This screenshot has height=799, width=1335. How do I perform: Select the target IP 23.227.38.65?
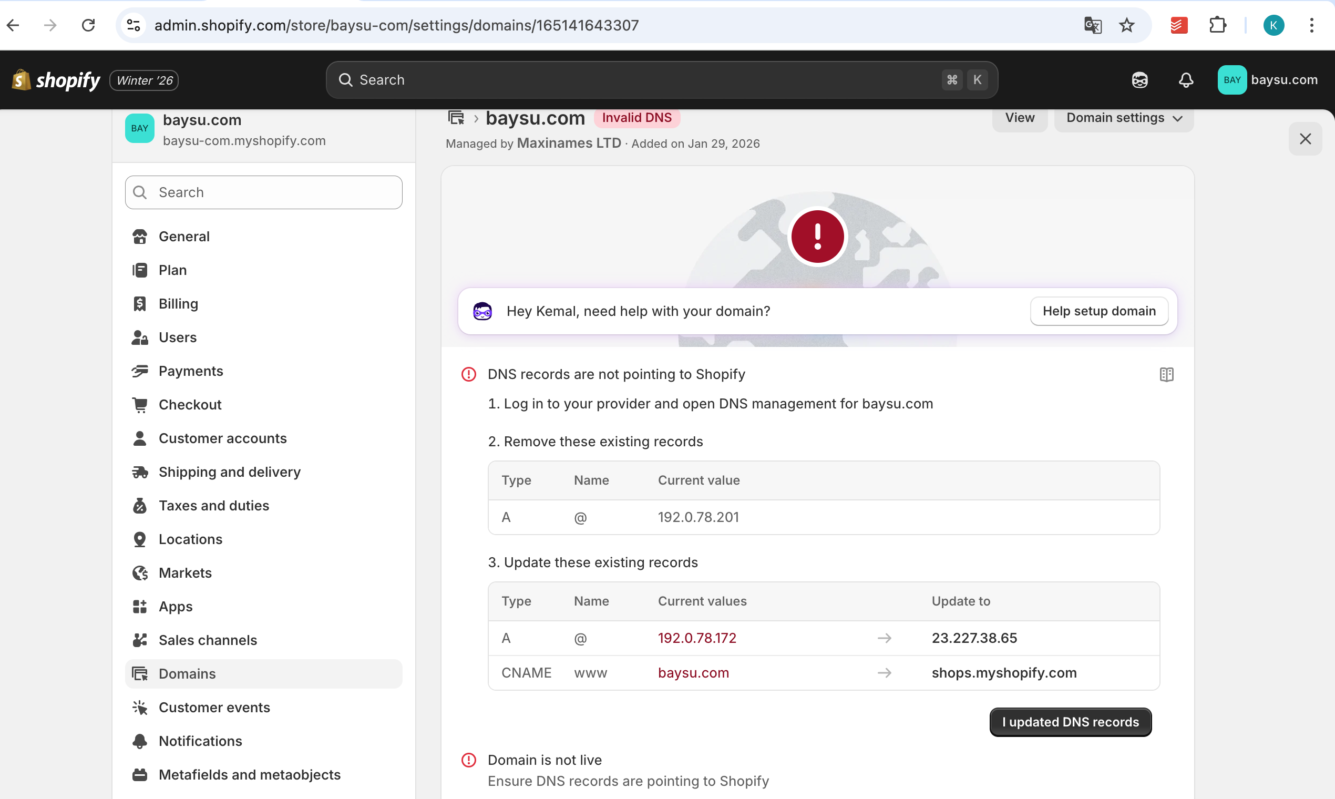coord(974,639)
